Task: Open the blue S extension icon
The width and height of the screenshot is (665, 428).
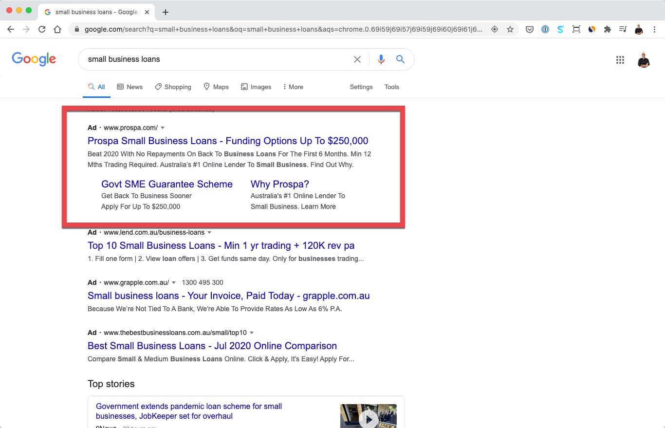Action: click(x=561, y=29)
